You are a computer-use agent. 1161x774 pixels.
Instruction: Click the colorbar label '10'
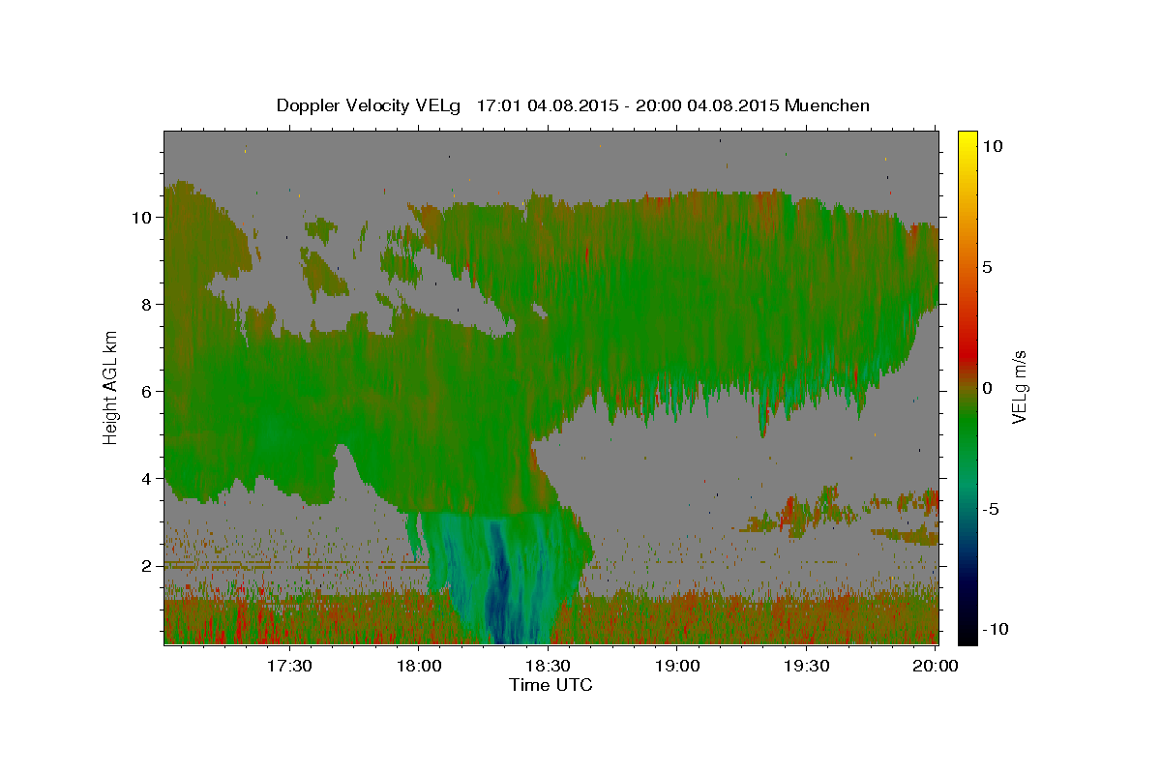[992, 146]
